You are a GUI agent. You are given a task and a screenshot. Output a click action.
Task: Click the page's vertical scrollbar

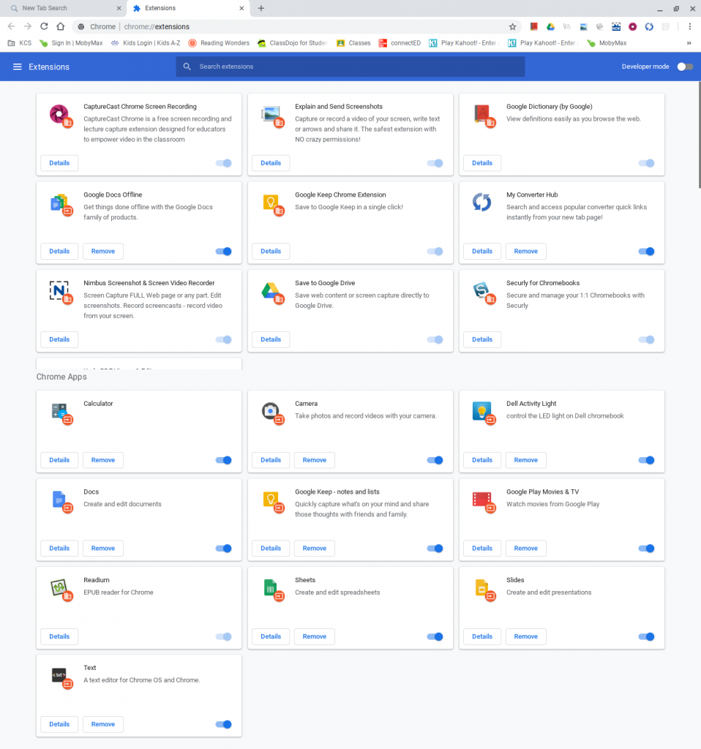coord(699,135)
